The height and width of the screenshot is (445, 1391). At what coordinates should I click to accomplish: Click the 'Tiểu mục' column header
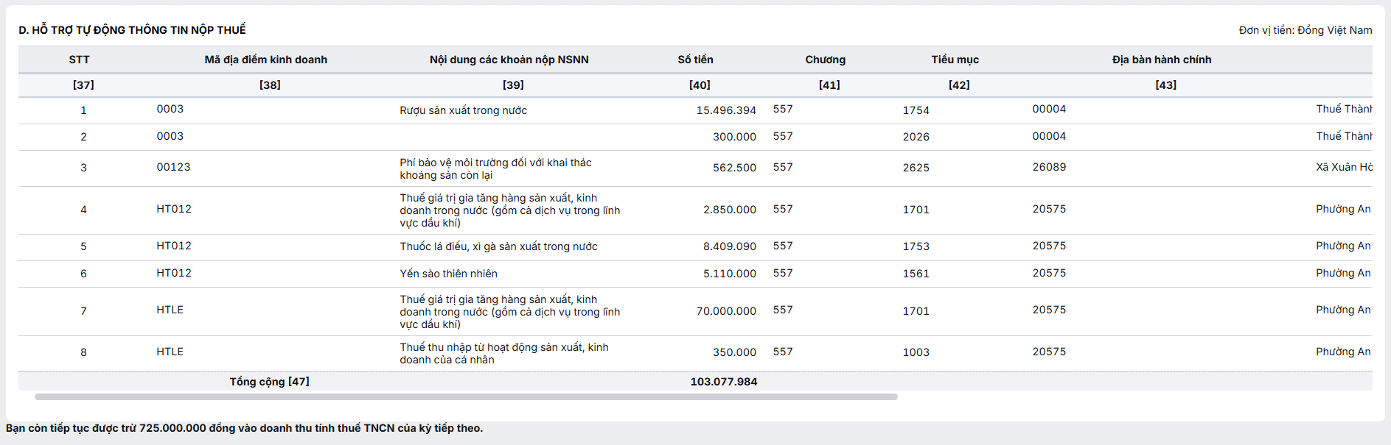click(x=955, y=60)
